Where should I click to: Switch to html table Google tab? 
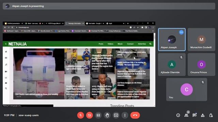[x=95, y=23]
